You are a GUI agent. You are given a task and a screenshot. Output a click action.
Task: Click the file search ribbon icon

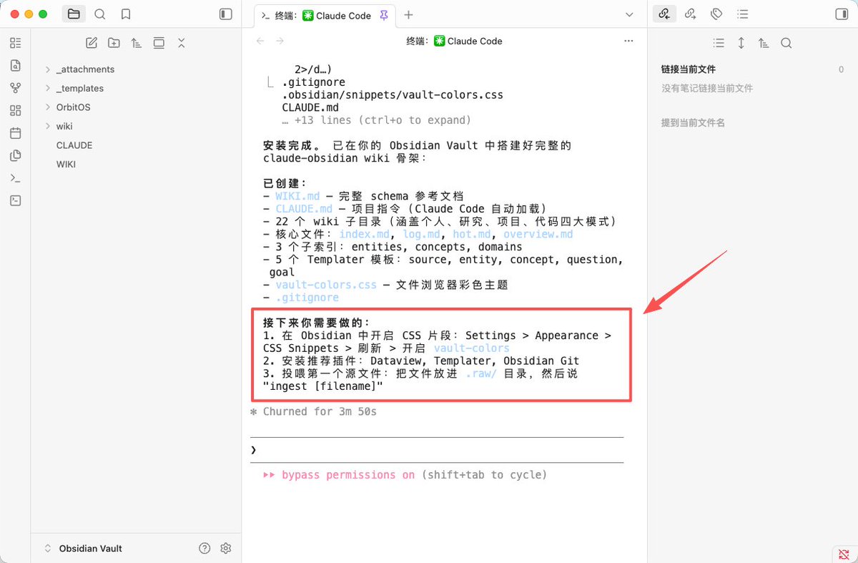click(16, 66)
